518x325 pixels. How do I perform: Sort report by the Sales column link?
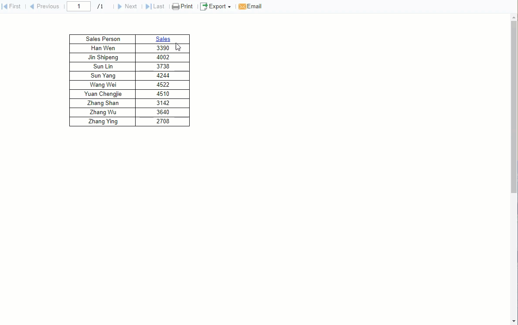click(163, 39)
